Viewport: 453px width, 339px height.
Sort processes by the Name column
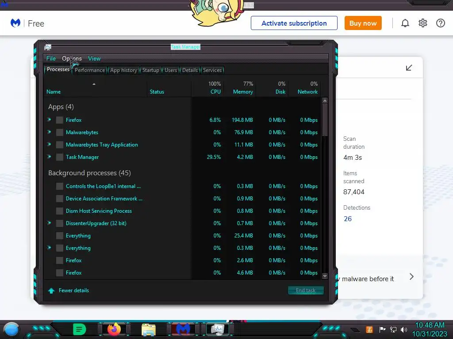96,88
